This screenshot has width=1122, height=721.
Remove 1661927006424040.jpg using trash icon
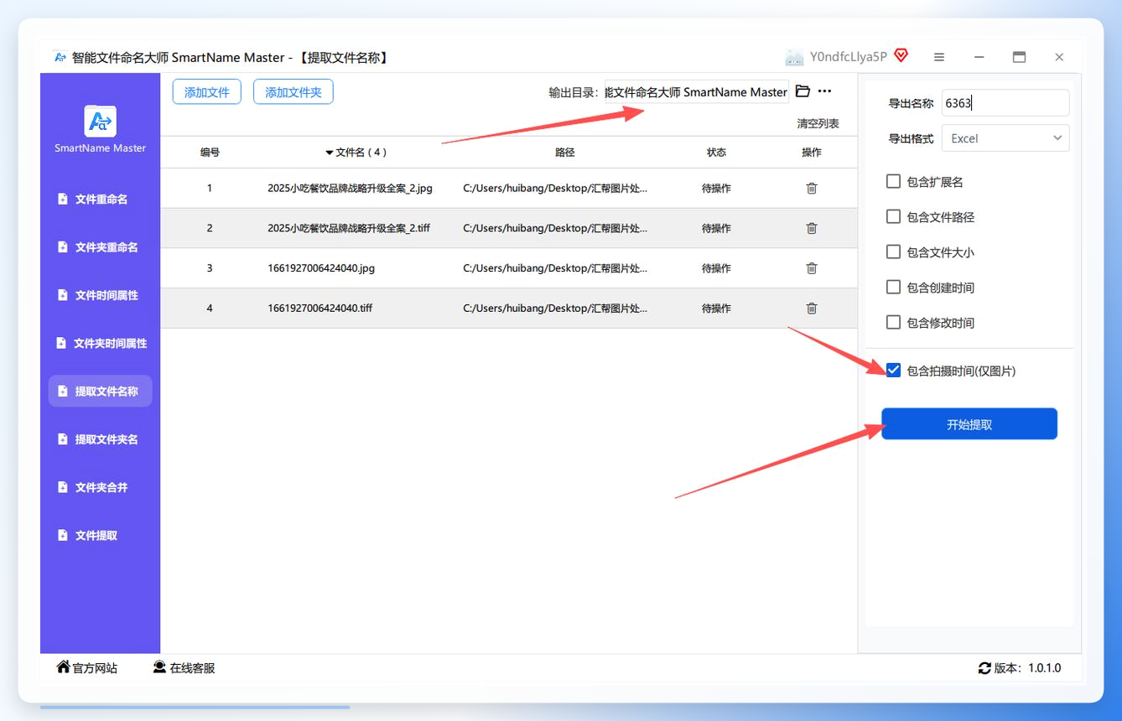[x=812, y=268]
